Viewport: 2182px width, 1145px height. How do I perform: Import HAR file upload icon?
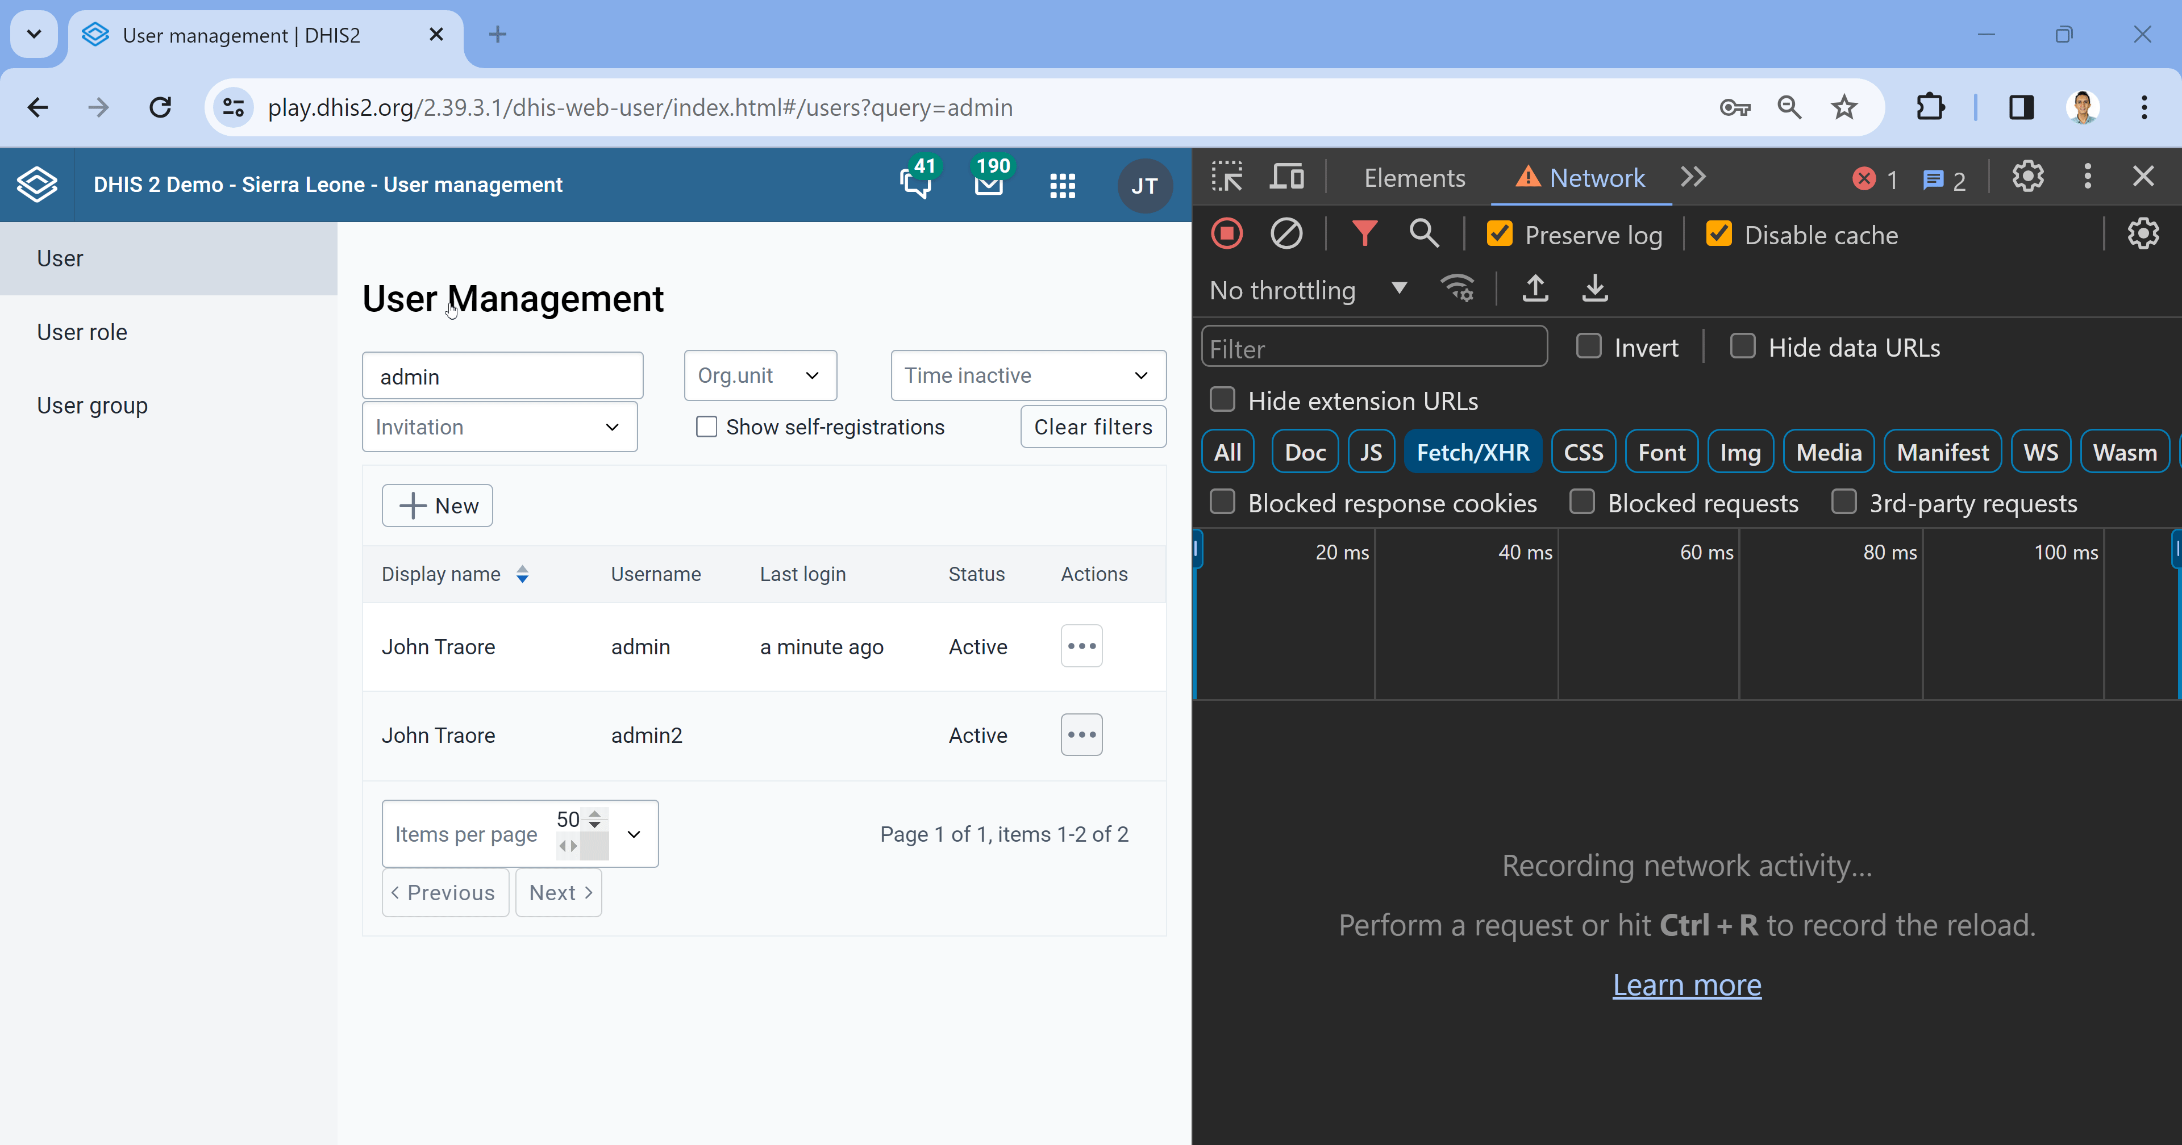point(1536,288)
